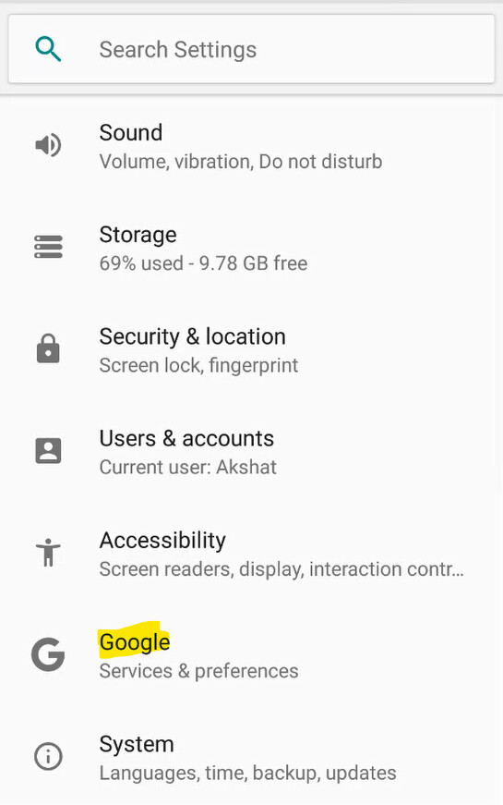Open the highlighted Google entry

coord(251,655)
